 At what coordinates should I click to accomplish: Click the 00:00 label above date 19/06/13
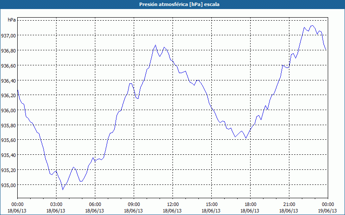coord(328,205)
